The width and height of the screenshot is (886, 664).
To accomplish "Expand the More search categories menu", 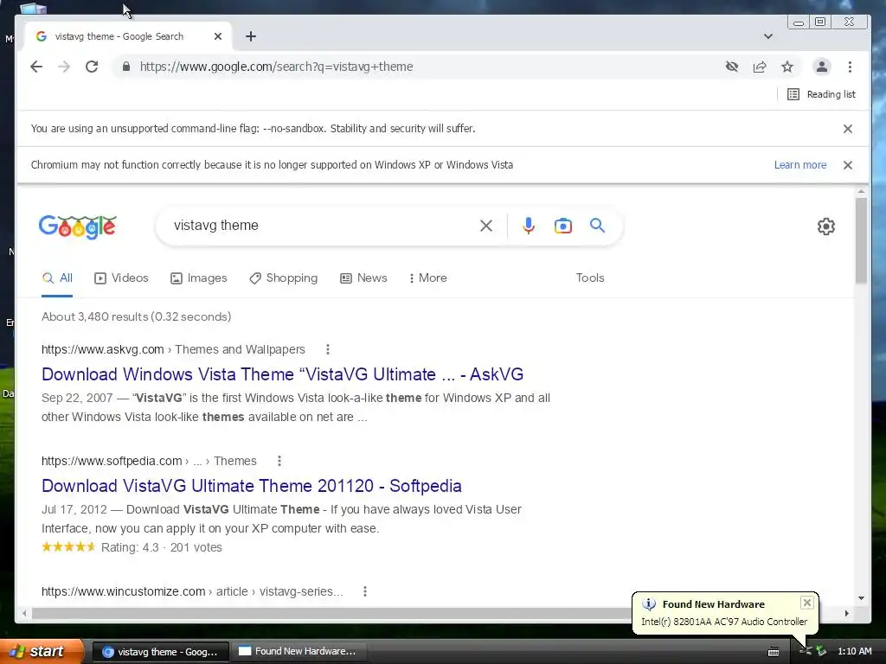I will (x=427, y=278).
